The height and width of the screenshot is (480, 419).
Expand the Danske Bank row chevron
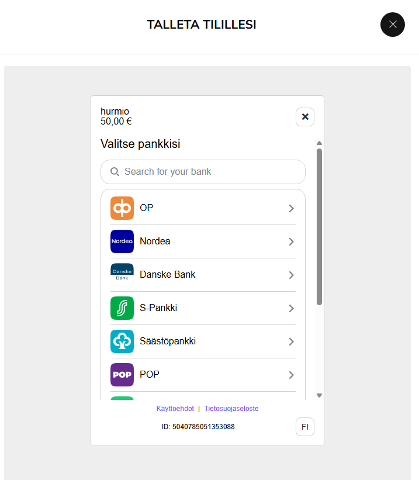coord(291,275)
